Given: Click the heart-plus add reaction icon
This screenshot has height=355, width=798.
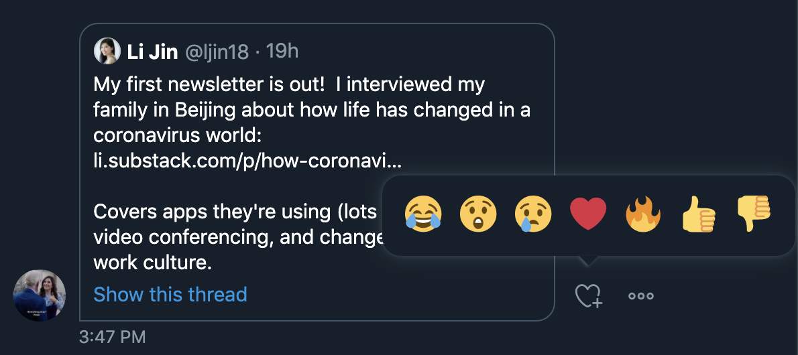Looking at the screenshot, I should (x=588, y=295).
